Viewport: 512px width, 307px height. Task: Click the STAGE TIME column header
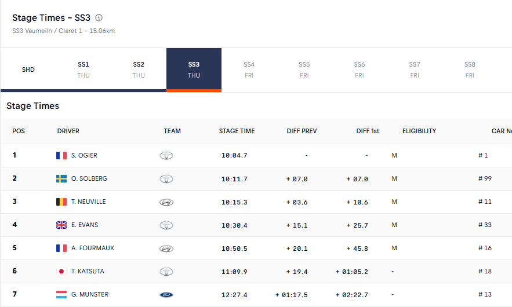point(237,131)
